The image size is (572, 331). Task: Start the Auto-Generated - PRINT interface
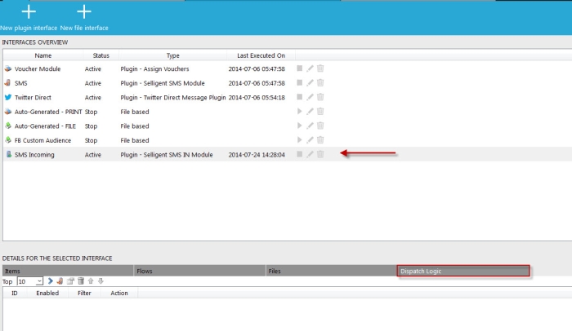tap(300, 112)
